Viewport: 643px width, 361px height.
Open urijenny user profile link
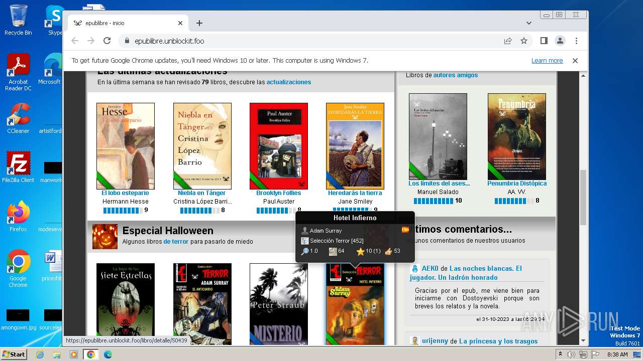click(x=435, y=341)
